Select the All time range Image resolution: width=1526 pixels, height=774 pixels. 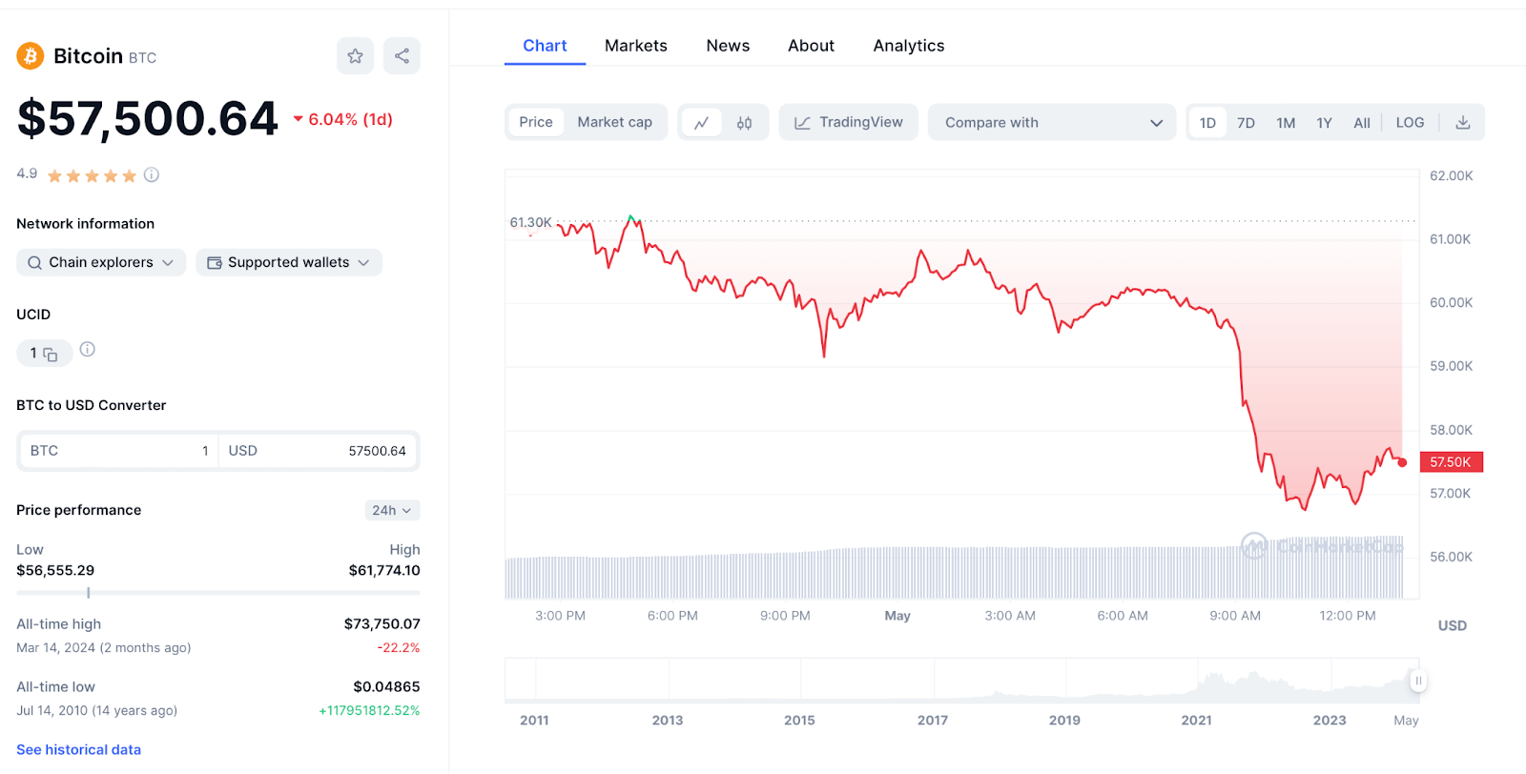pos(1362,123)
